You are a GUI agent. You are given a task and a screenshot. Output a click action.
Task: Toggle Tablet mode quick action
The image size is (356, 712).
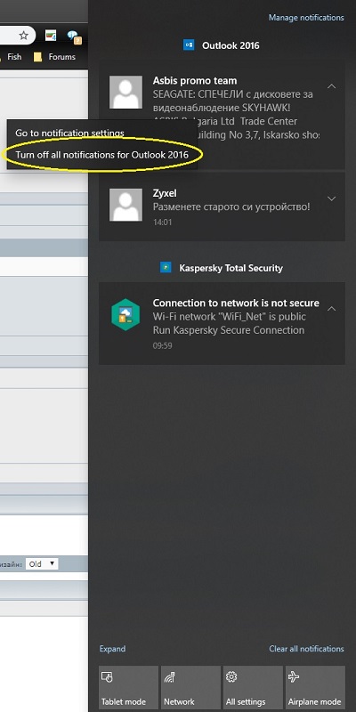[128, 687]
